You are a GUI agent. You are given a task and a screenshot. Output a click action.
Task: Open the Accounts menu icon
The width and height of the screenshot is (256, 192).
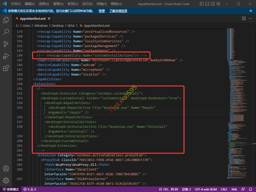pos(6,168)
